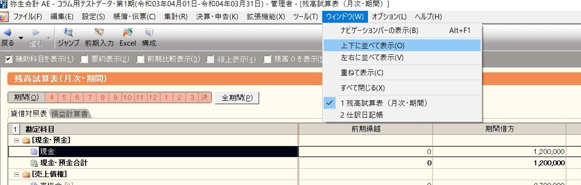581x185 pixels.
Task: Click the 現金・預金 folder icon
Action: 26,140
